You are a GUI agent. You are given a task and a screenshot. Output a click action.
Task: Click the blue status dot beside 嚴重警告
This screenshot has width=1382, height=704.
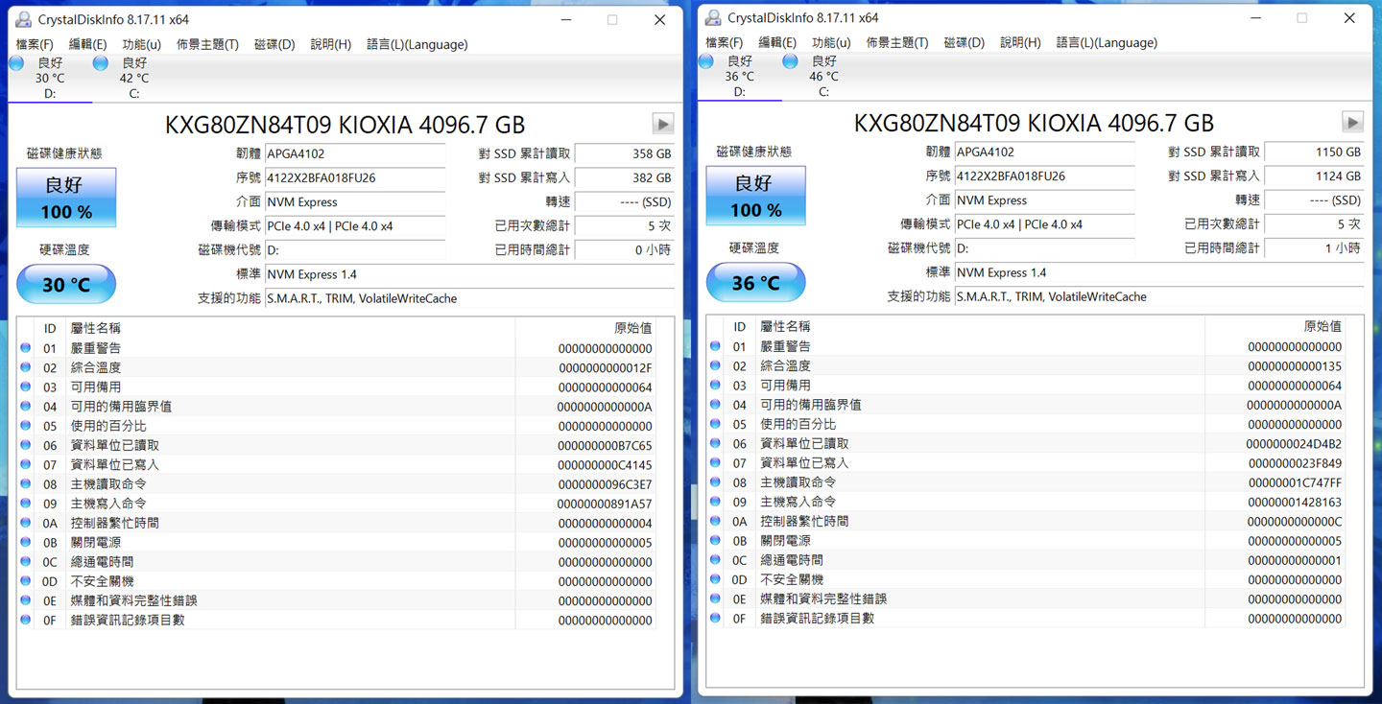[24, 347]
